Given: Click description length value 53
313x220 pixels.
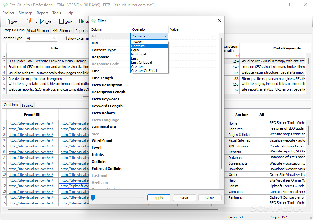Looking at the screenshot, I should pos(236,79).
